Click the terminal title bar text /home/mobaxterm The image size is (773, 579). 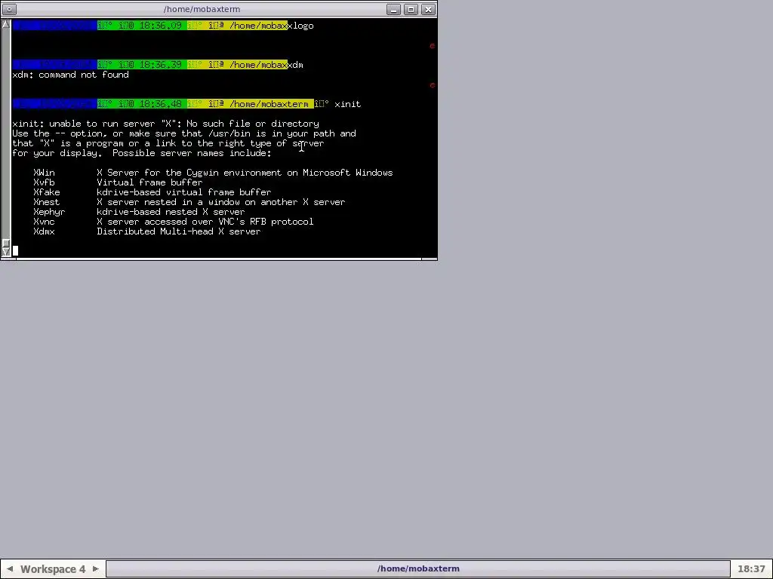[202, 9]
